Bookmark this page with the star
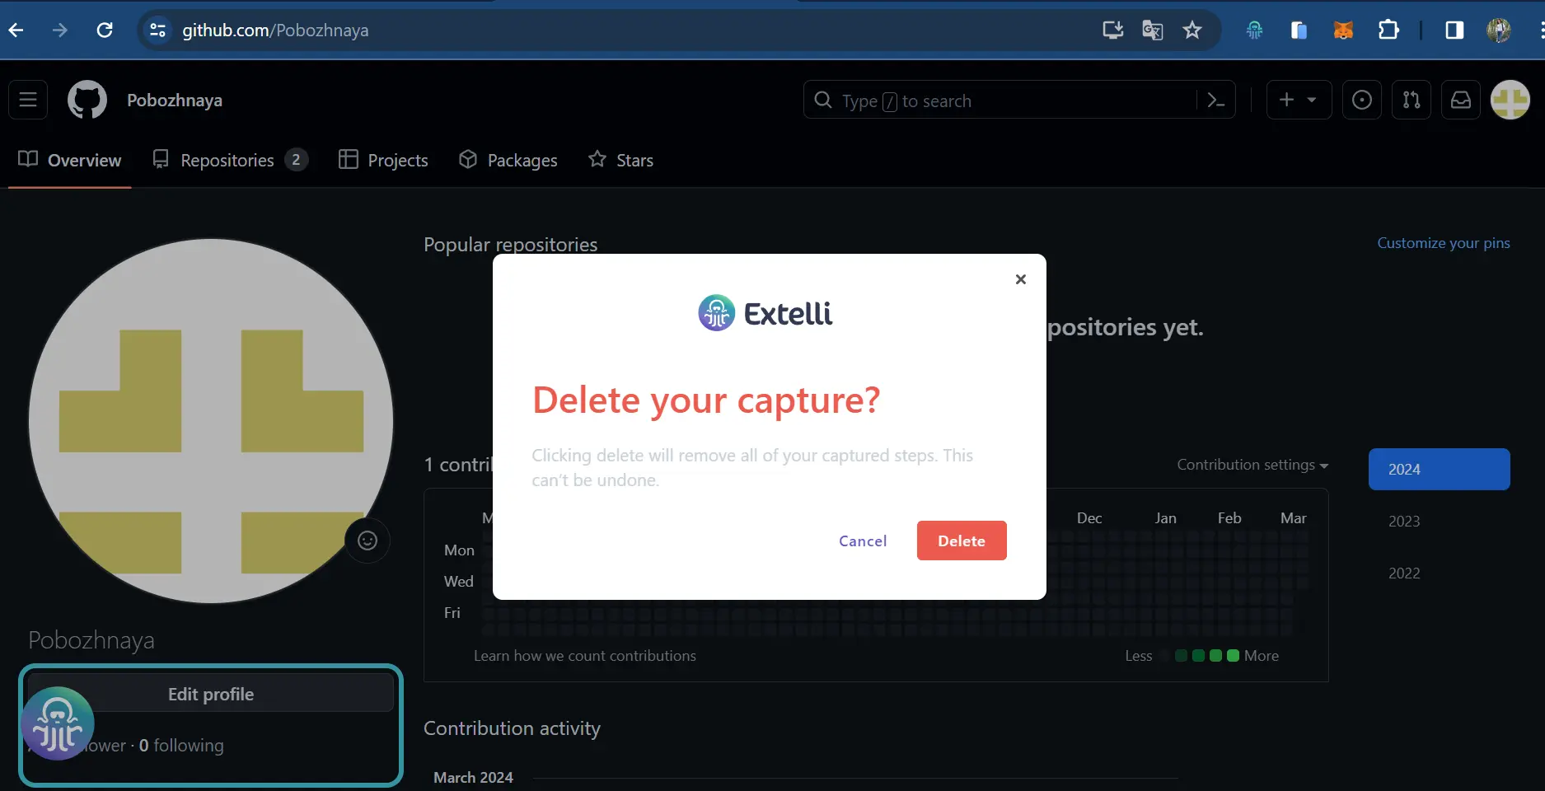Screen dimensions: 1545x791 pyautogui.click(x=1192, y=30)
